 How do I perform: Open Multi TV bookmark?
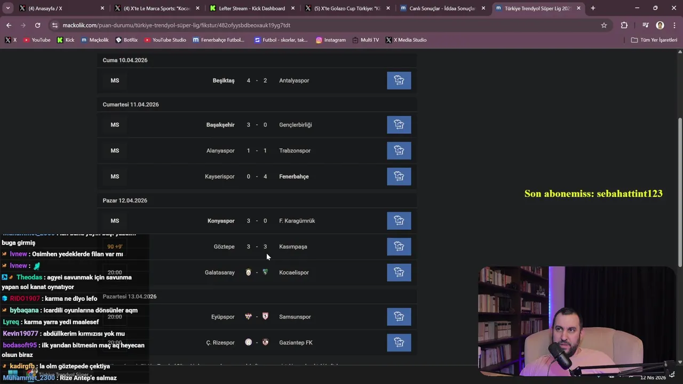pos(366,40)
